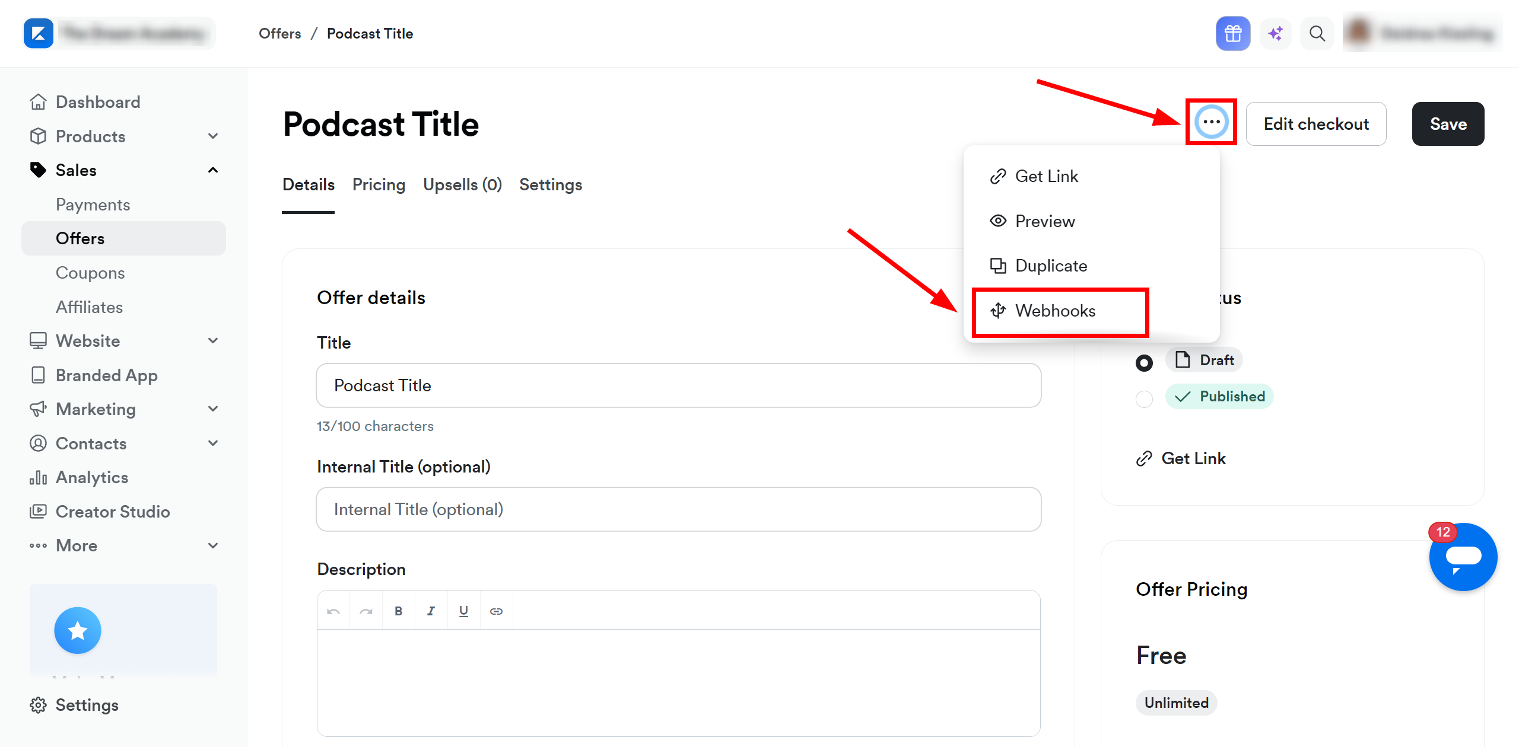1519x747 pixels.
Task: Choose Webhooks from the dropdown menu
Action: point(1055,311)
